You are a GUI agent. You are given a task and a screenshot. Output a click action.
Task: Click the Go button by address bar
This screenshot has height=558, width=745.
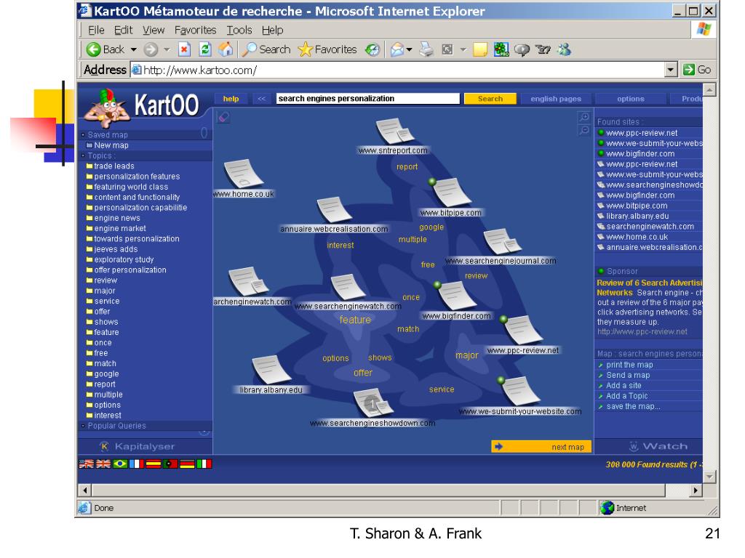click(x=697, y=70)
